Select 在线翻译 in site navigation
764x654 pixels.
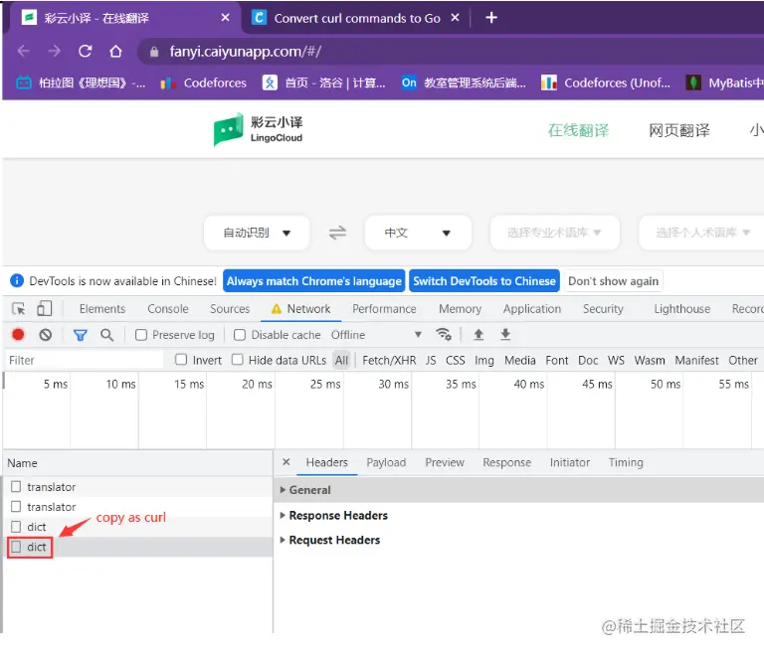[x=578, y=130]
